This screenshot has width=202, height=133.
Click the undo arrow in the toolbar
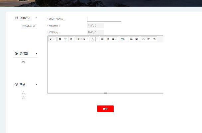tap(149, 39)
